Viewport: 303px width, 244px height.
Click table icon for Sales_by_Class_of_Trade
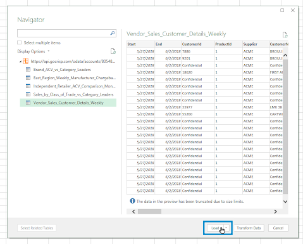pyautogui.click(x=28, y=94)
